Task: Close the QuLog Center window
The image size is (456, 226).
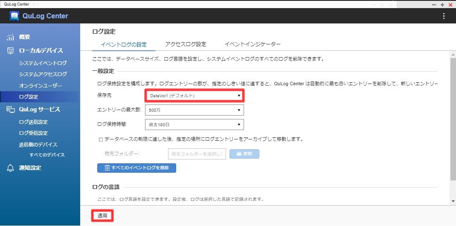Action: (451, 5)
